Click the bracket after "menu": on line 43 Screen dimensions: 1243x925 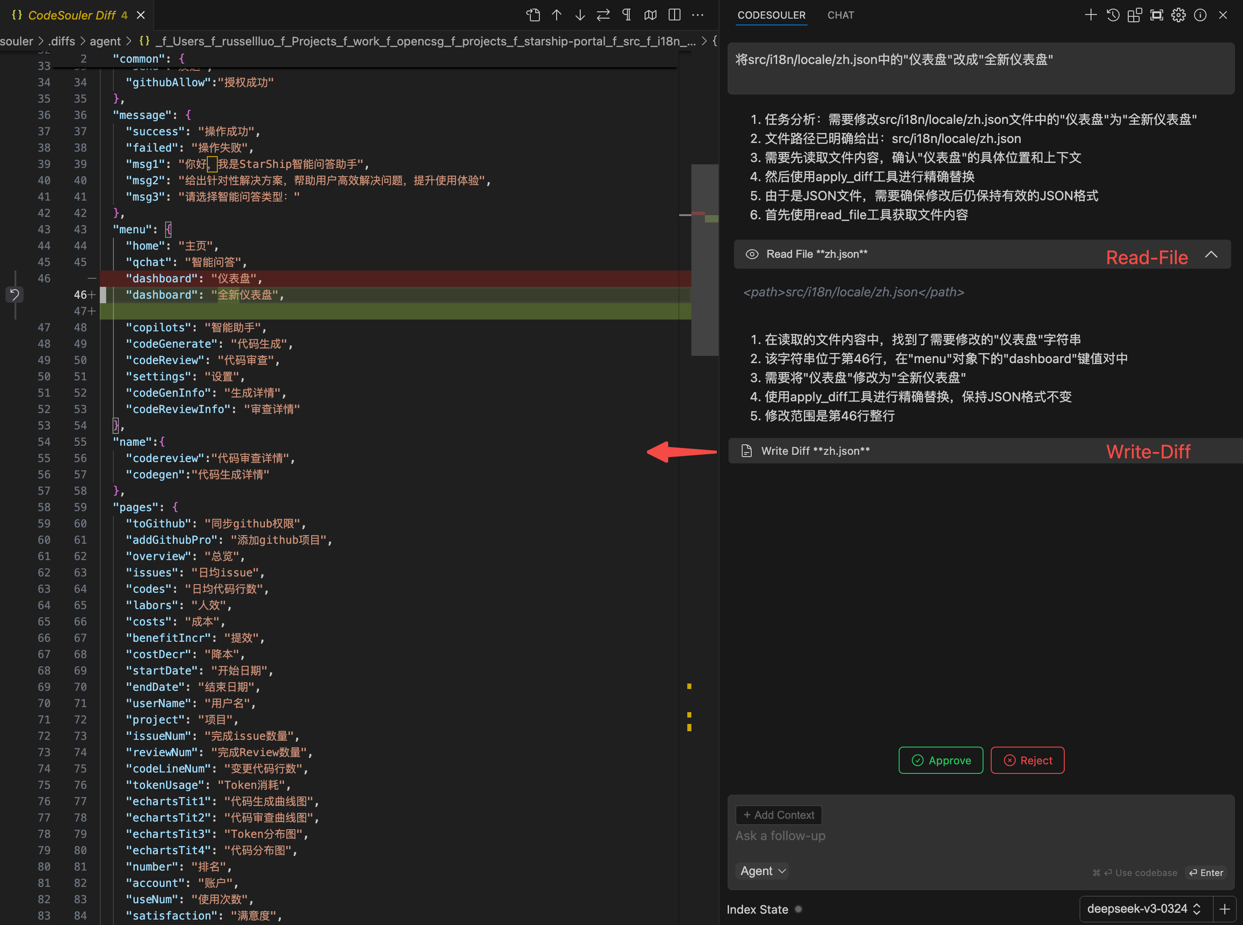click(168, 229)
